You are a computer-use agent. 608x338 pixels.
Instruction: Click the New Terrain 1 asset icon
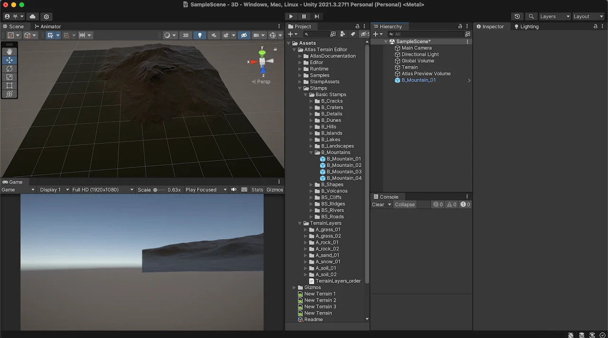pos(300,294)
